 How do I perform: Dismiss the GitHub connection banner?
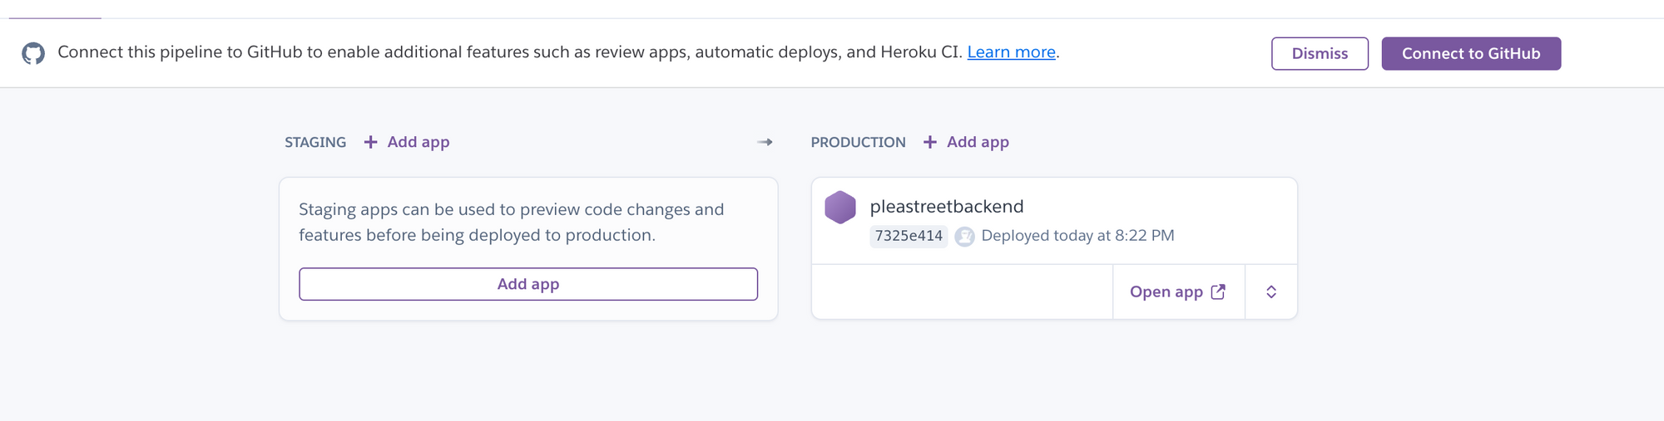click(1320, 54)
